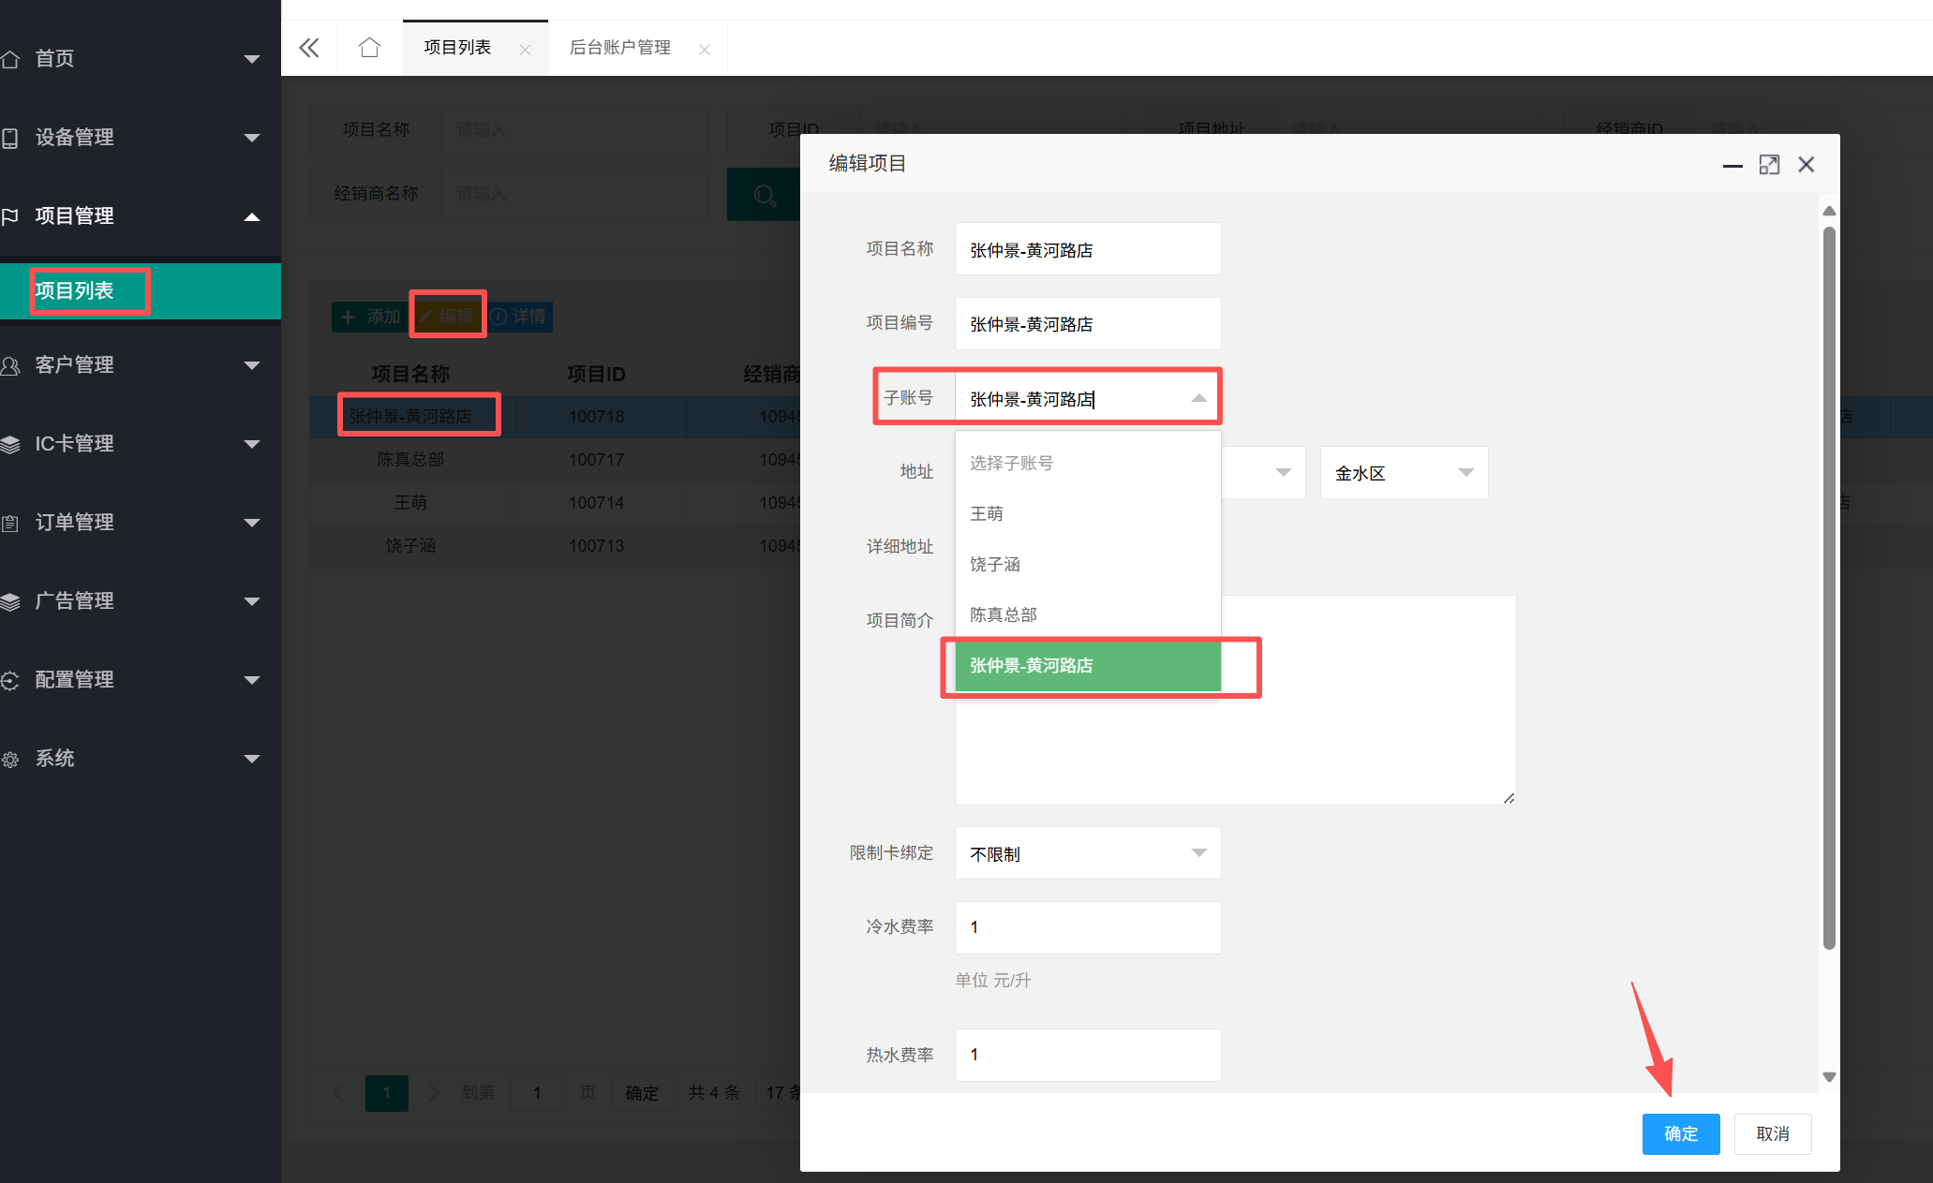This screenshot has width=1933, height=1183.
Task: Click pagination 确定 jump button
Action: point(642,1093)
